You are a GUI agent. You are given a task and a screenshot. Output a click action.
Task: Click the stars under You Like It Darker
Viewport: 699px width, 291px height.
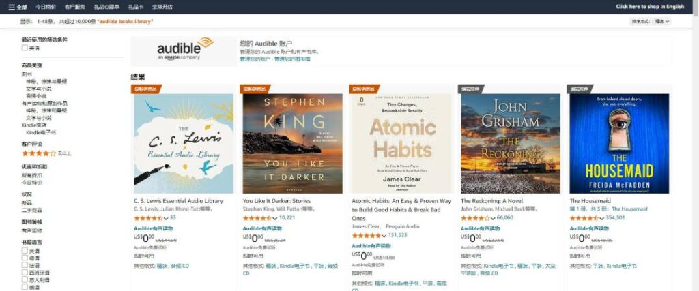[257, 218]
